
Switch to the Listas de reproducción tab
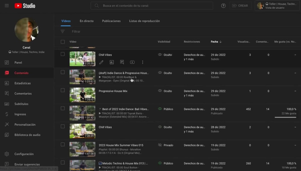(x=144, y=21)
